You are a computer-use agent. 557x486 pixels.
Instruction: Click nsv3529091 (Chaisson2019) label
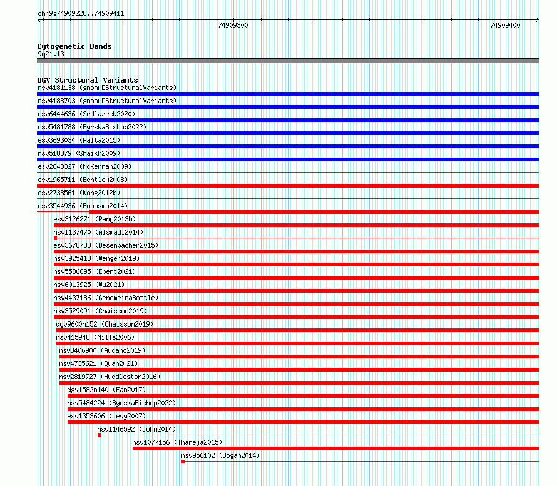[x=100, y=311]
